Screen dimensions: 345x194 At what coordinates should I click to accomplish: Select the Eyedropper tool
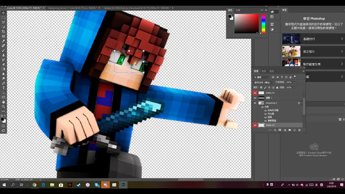point(4,41)
